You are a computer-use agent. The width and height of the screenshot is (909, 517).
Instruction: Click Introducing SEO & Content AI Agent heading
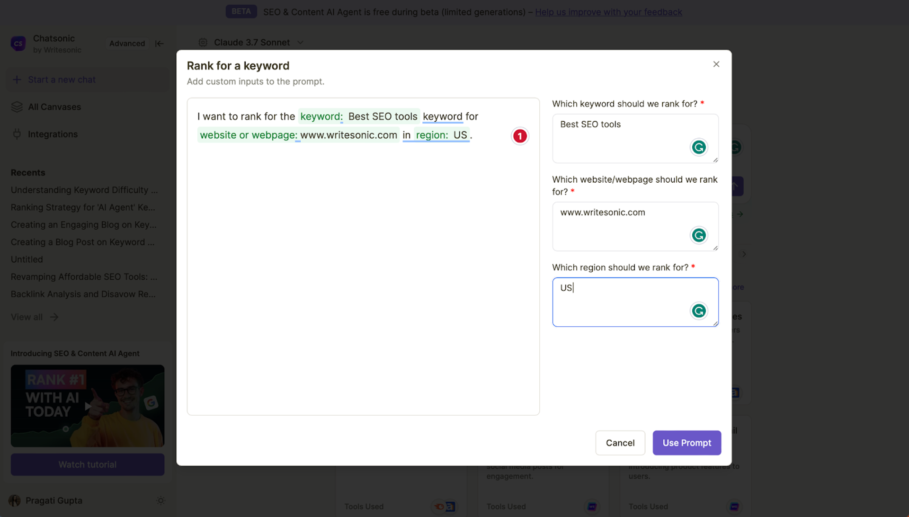pos(75,354)
